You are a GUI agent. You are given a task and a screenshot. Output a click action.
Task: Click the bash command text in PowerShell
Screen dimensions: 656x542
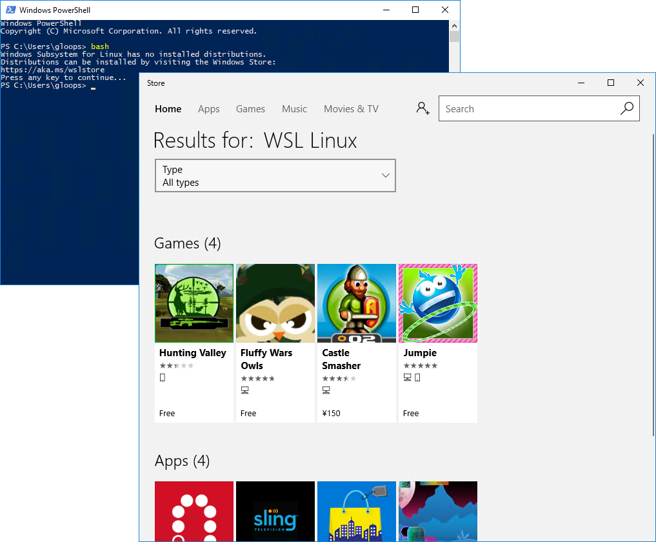[x=100, y=46]
